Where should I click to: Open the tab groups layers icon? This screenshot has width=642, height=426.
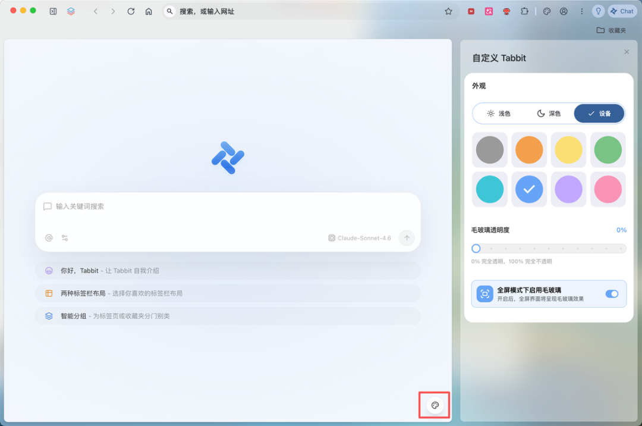[71, 11]
